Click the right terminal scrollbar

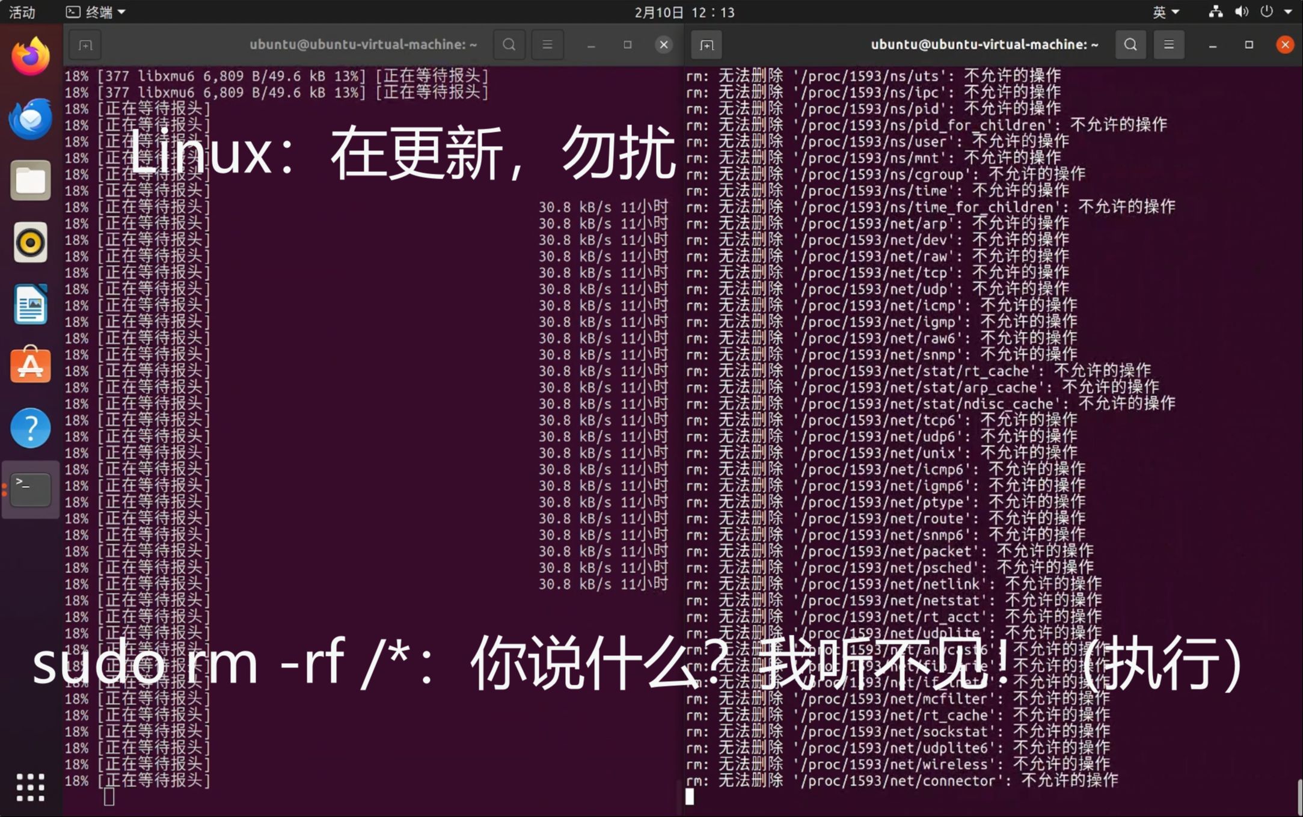(1299, 797)
